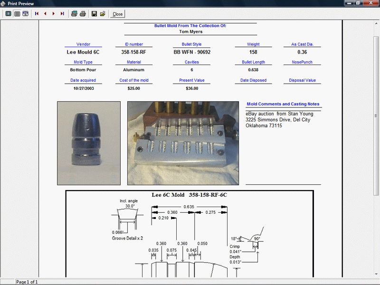Click the 'ID number' field label

click(x=134, y=44)
